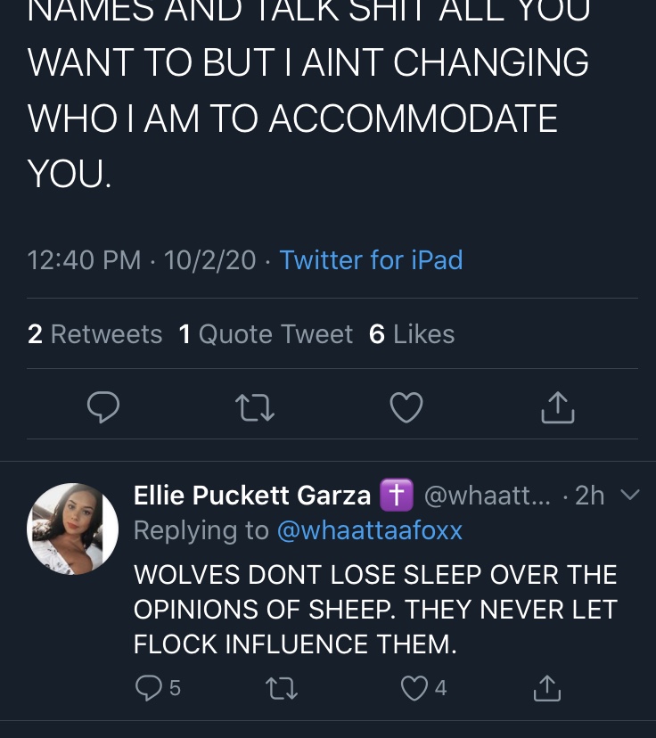Tap the reply icon on main tweet

(103, 407)
